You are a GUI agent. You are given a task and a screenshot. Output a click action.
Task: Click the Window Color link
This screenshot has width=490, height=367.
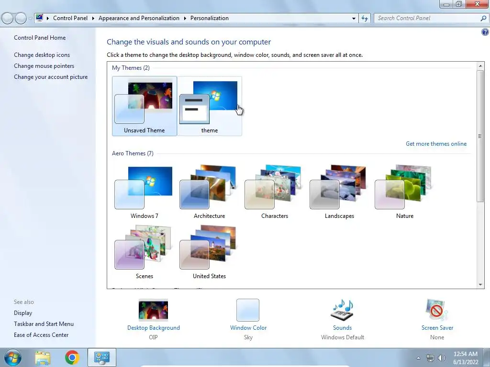[248, 328]
